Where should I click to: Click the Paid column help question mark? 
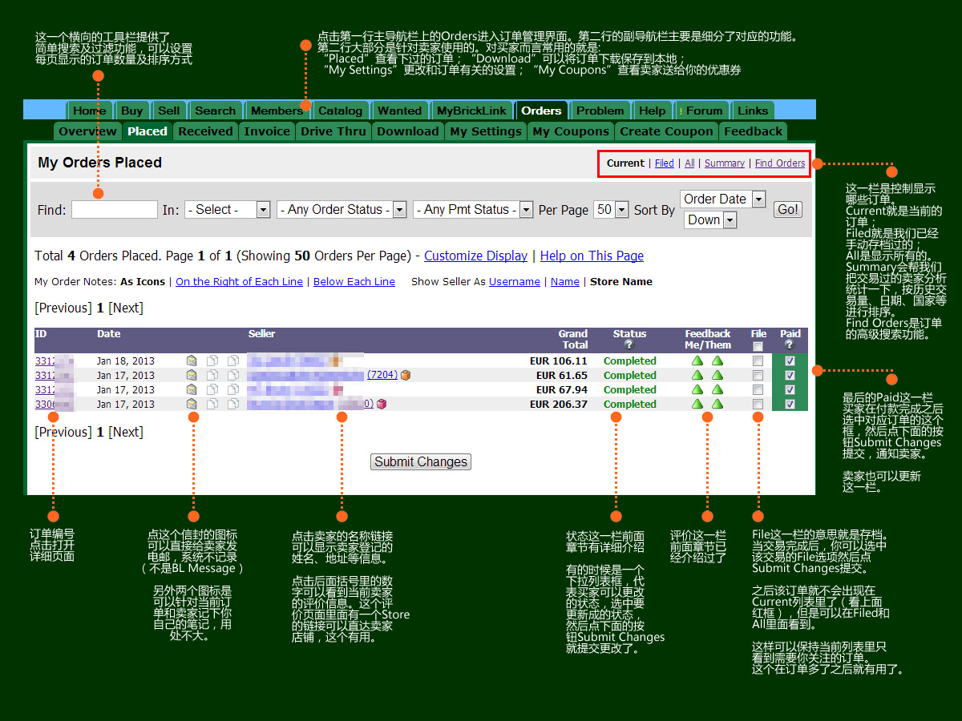pos(790,345)
